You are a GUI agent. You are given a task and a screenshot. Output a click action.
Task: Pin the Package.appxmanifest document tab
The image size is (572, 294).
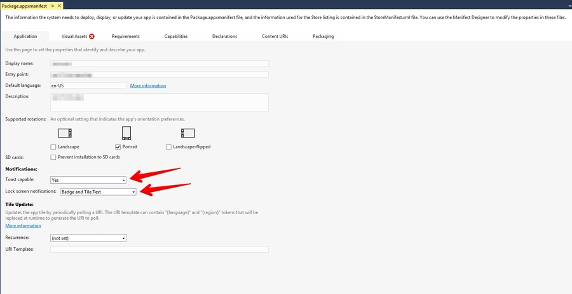click(53, 4)
